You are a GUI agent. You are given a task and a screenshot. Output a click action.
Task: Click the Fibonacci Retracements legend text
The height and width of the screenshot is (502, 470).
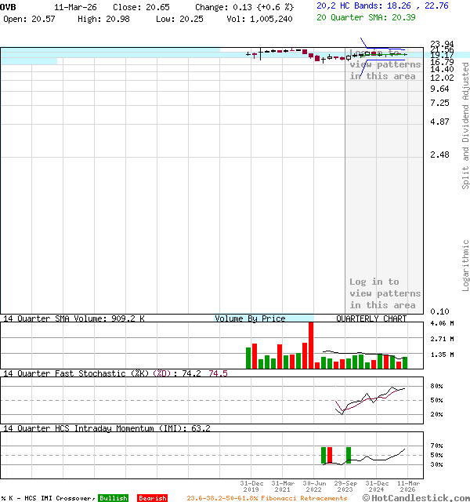pyautogui.click(x=266, y=498)
